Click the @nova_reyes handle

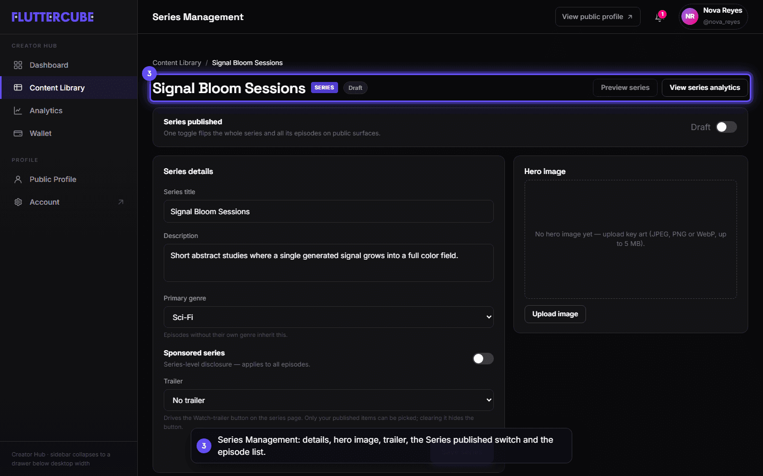coord(722,22)
